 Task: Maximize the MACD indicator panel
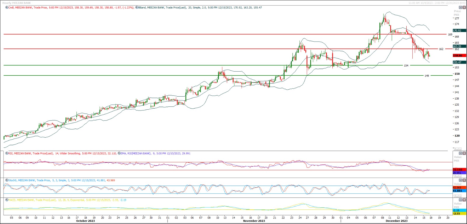(461, 200)
